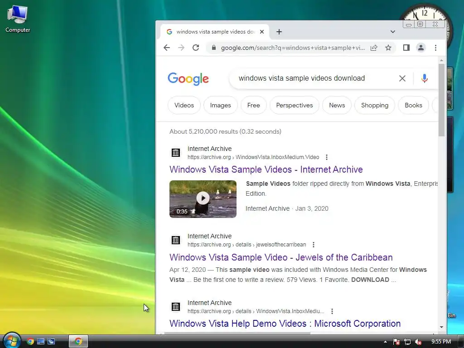
Task: Select the Chrome taskbar button
Action: tap(78, 342)
